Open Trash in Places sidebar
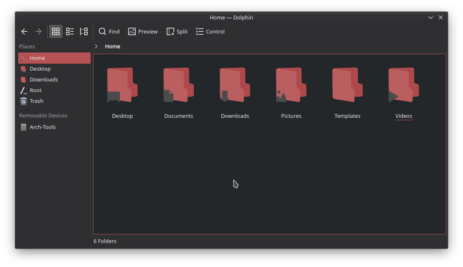 tap(54, 101)
